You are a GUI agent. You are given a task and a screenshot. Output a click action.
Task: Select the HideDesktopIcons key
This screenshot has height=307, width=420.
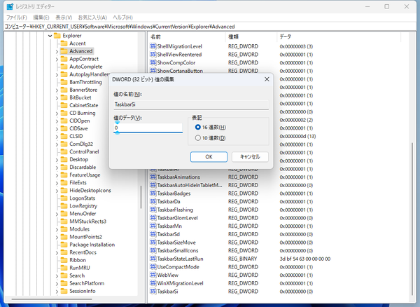pos(90,191)
